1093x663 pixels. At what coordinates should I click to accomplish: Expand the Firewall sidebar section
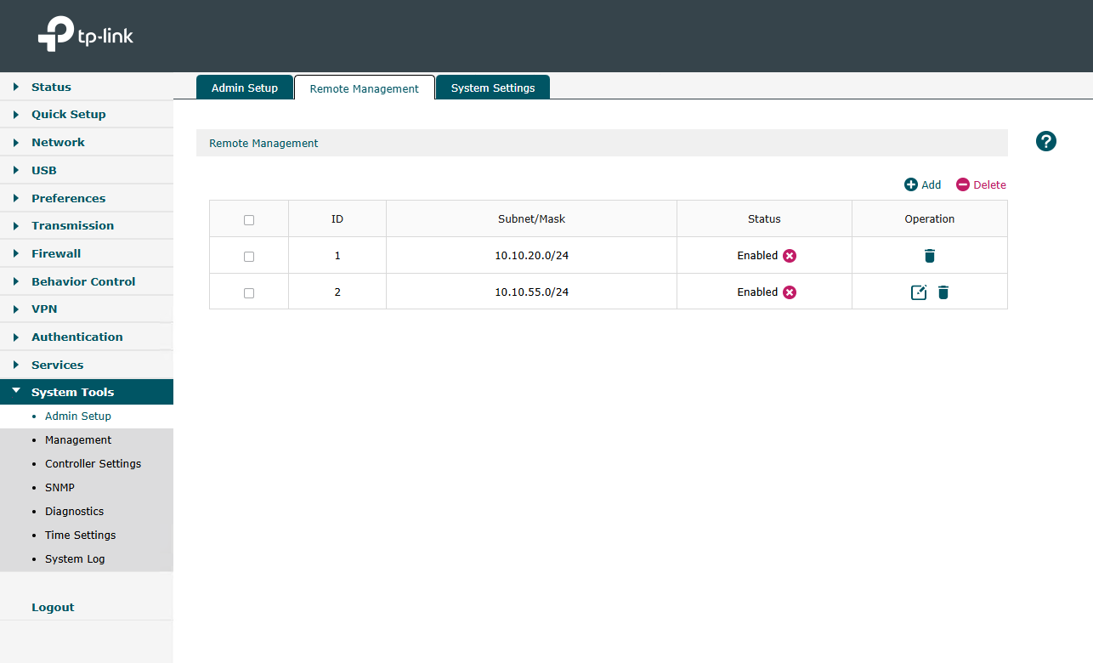tap(56, 253)
